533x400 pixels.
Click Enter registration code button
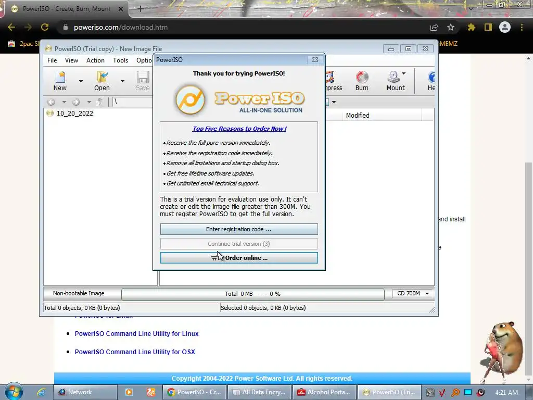239,229
